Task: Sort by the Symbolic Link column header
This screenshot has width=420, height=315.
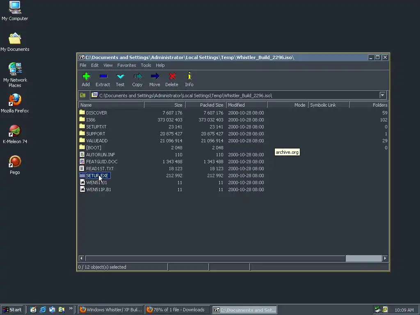Action: 329,105
